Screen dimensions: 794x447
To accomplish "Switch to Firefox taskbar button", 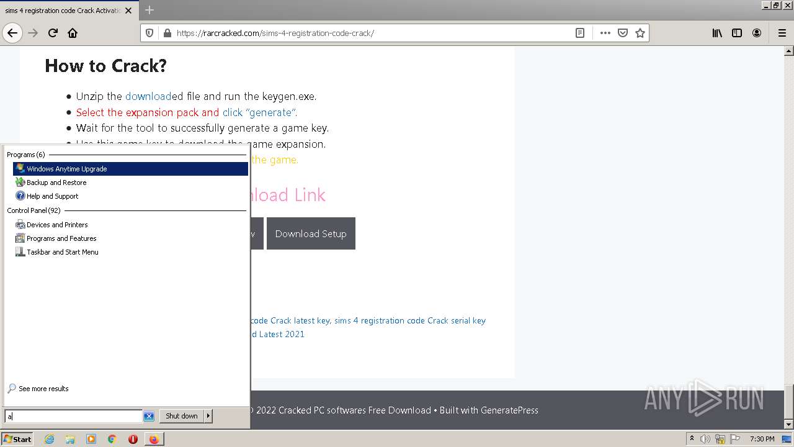I will click(x=154, y=439).
